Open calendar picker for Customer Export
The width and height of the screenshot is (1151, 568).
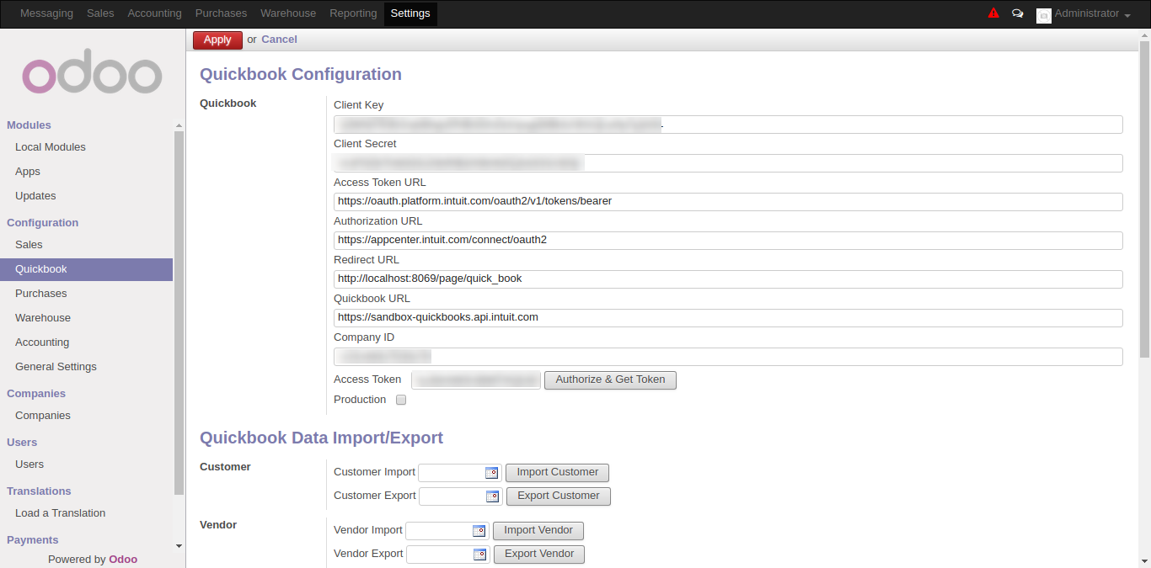(493, 496)
